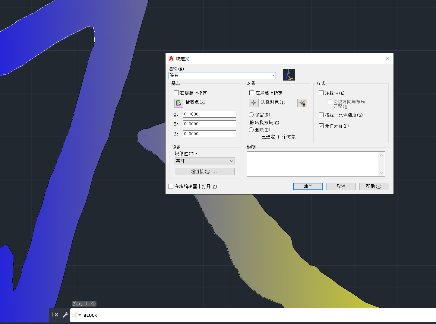436x324 pixels.
Task: Click the Pick Point (拾取点) icon button
Action: (179, 103)
